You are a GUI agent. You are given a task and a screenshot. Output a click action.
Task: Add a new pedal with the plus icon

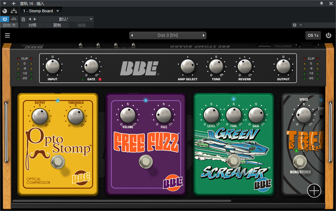314,191
